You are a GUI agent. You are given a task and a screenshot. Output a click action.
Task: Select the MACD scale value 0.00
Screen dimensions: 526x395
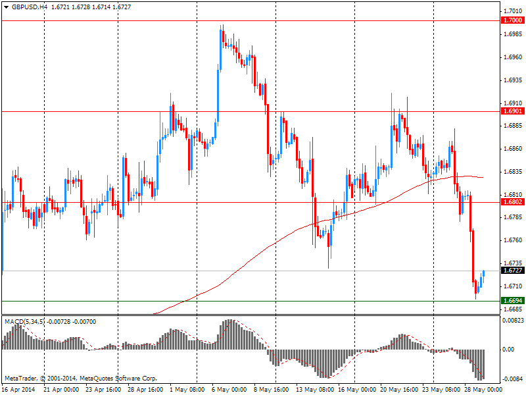tap(508, 350)
